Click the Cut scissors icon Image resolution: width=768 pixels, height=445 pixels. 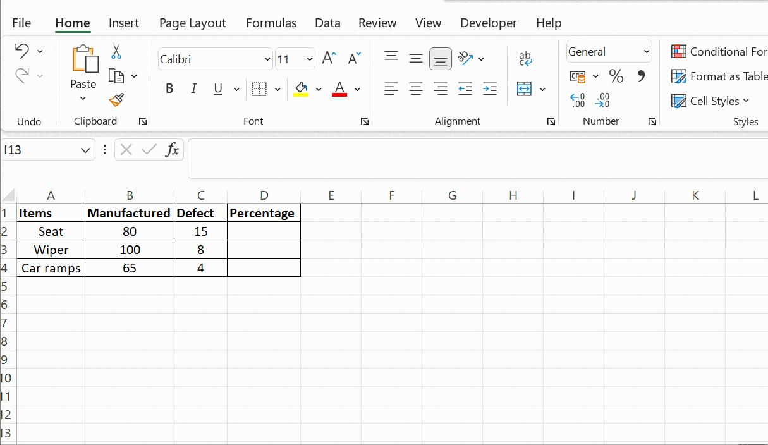click(x=116, y=52)
